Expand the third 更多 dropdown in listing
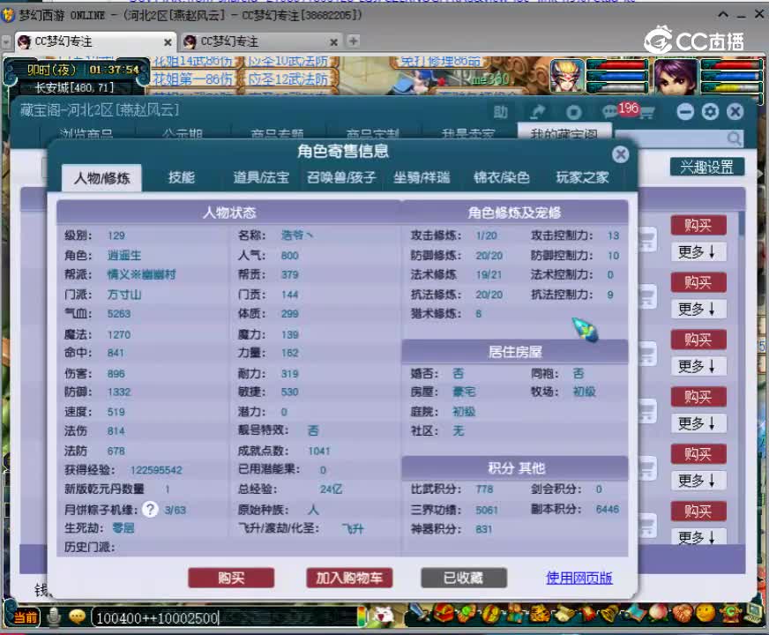Viewport: 769px width, 635px height. pos(698,366)
